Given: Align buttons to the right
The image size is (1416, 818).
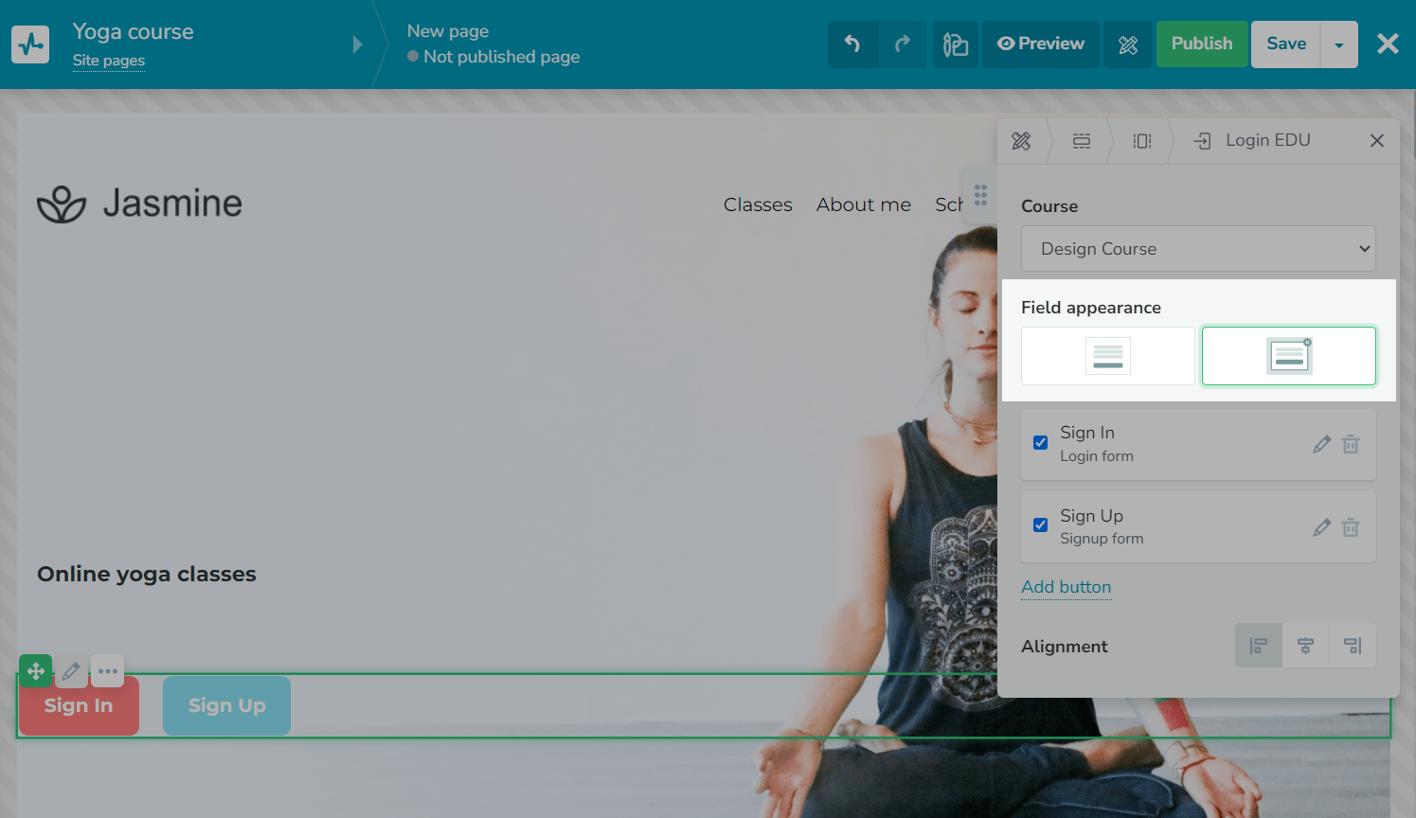Looking at the screenshot, I should [x=1353, y=646].
